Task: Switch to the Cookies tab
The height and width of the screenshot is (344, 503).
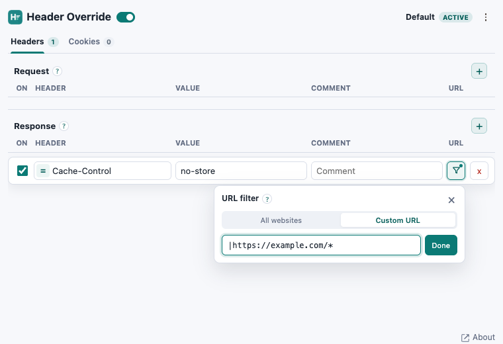Action: (84, 42)
